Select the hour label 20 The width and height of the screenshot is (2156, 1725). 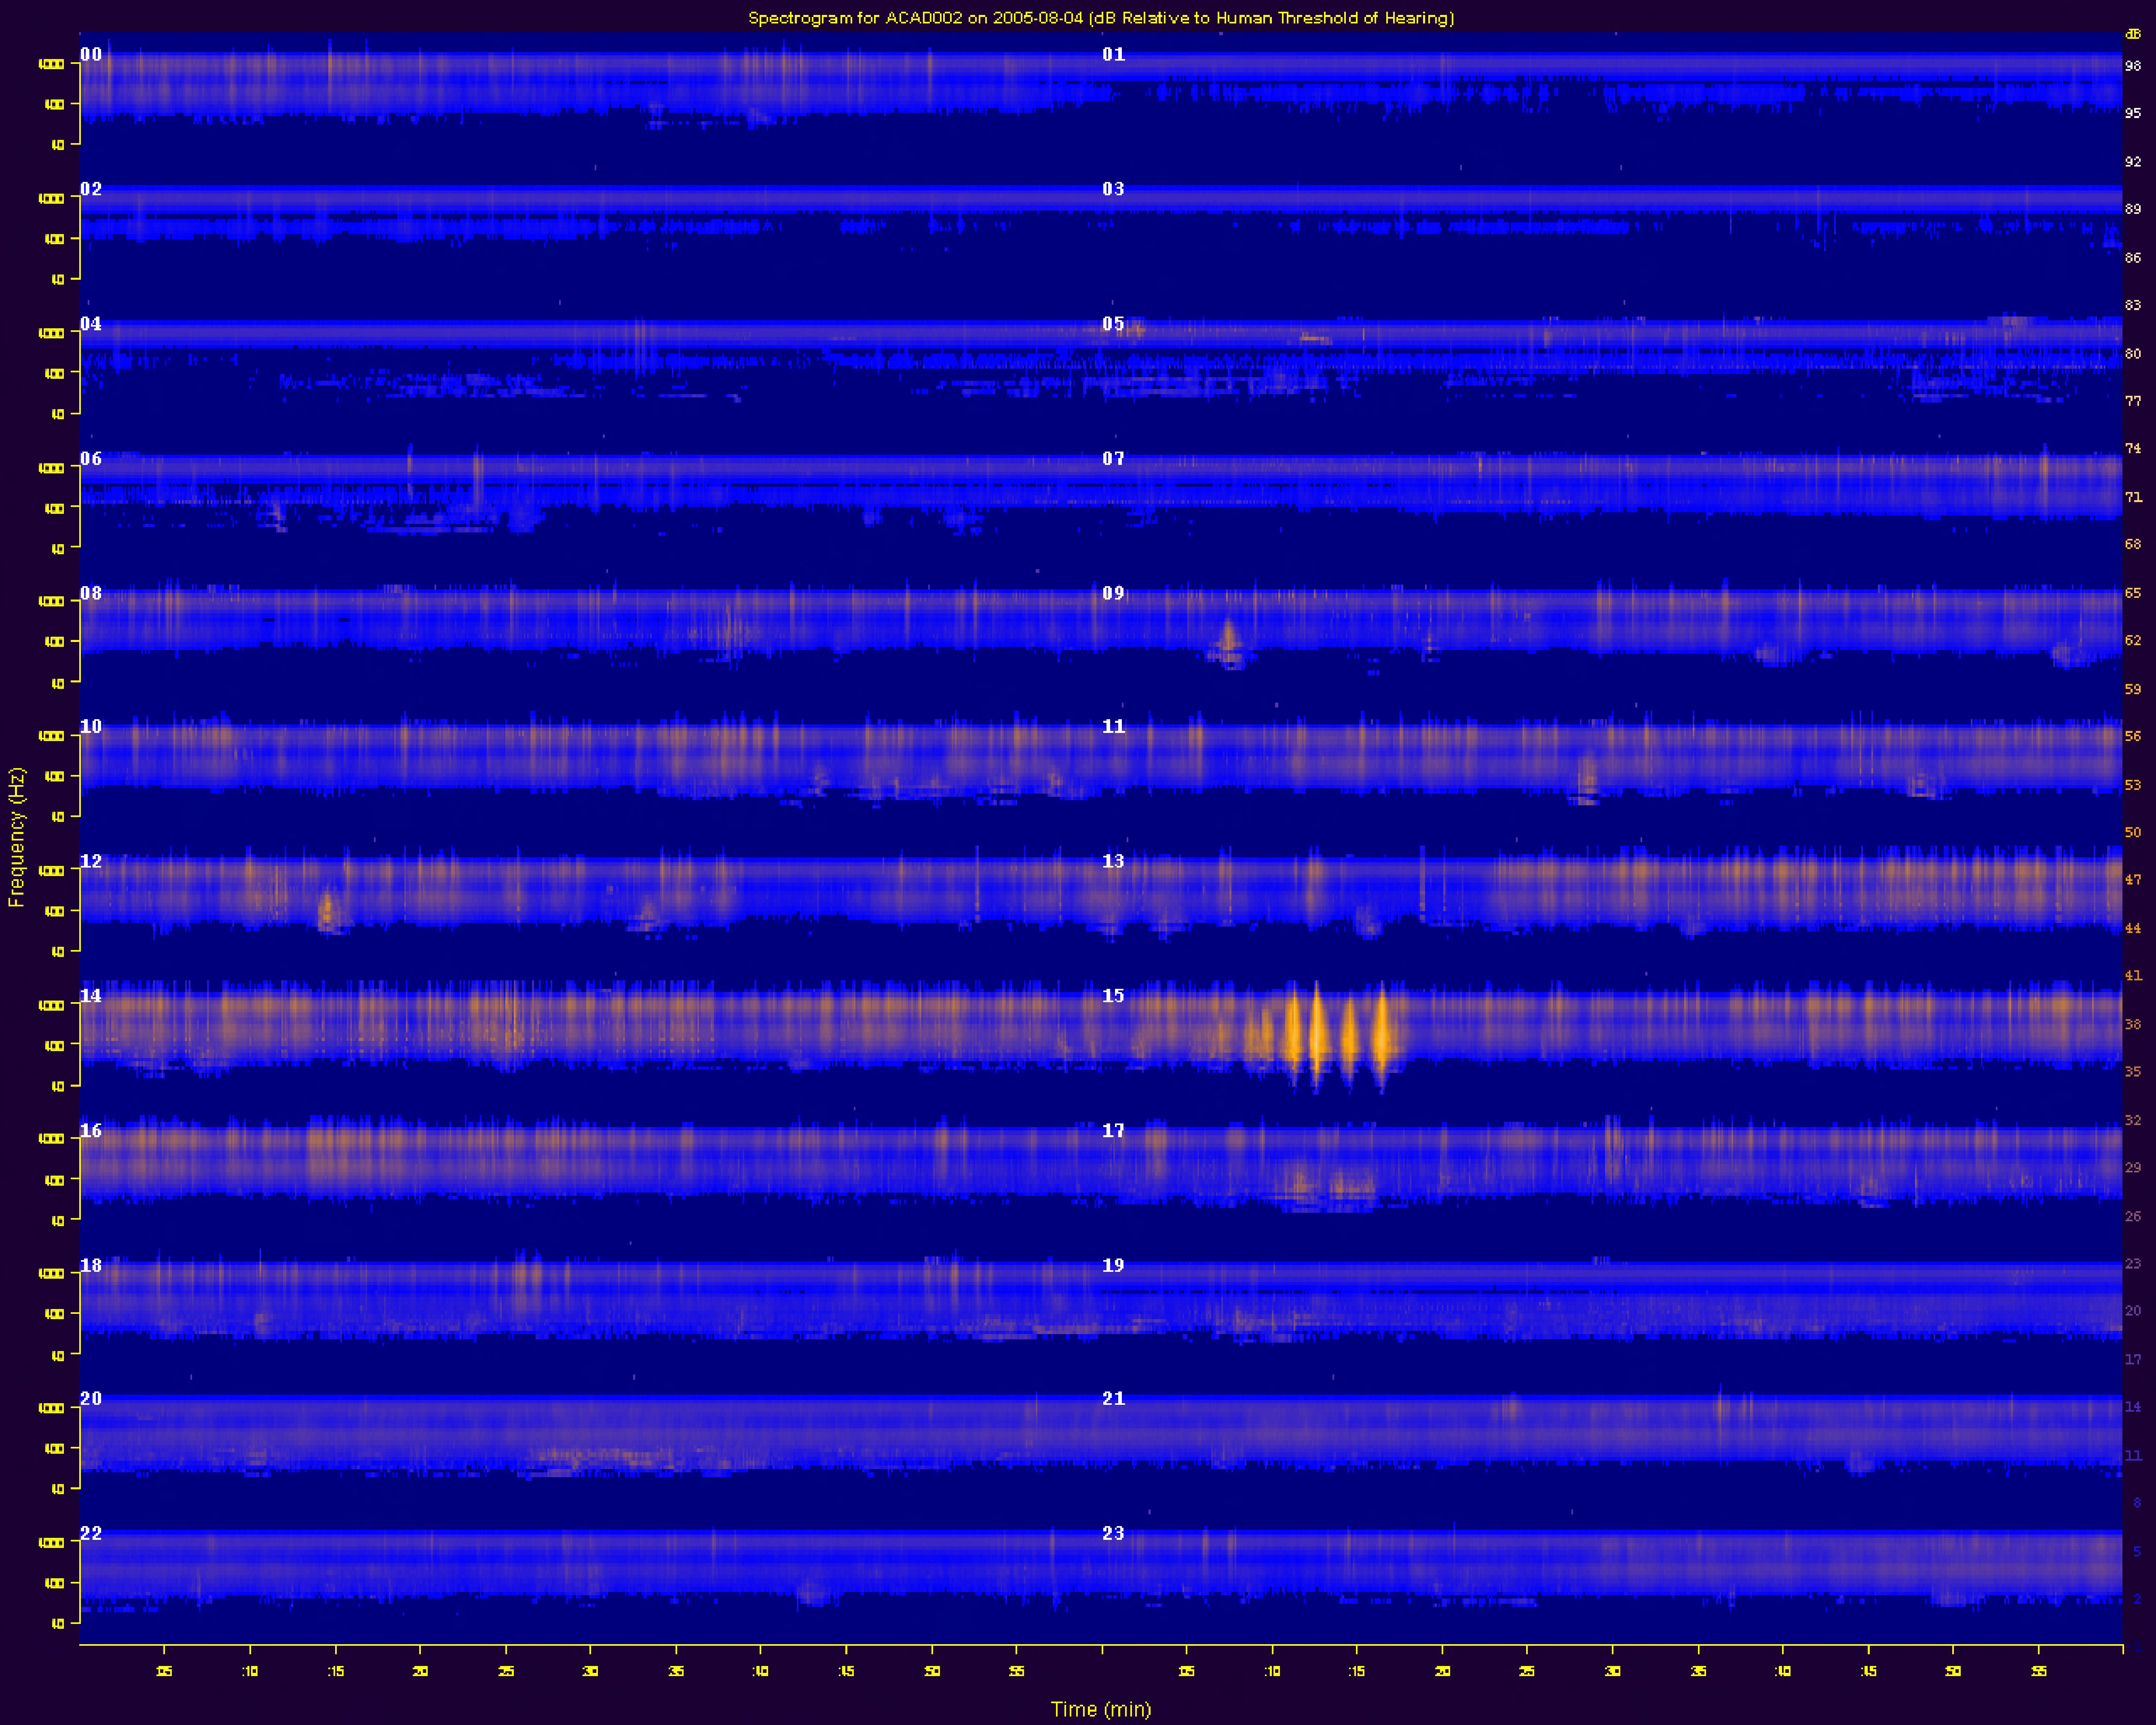pos(91,1399)
